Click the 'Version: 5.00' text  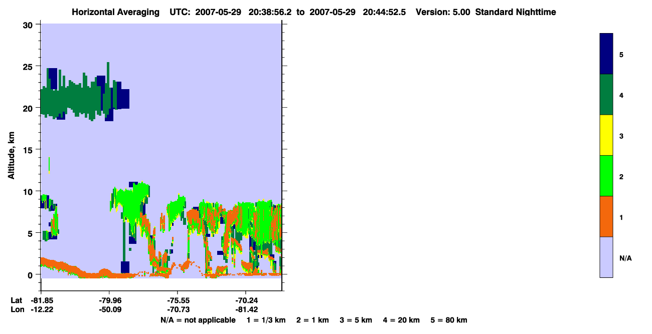(443, 12)
